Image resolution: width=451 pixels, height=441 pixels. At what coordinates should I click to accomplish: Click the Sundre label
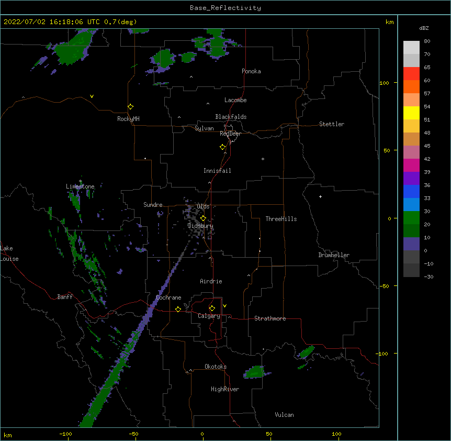[153, 205]
